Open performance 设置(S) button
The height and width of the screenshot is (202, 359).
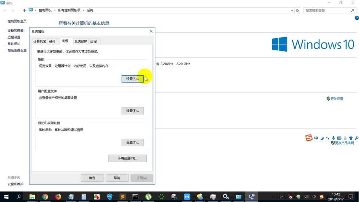pos(133,79)
